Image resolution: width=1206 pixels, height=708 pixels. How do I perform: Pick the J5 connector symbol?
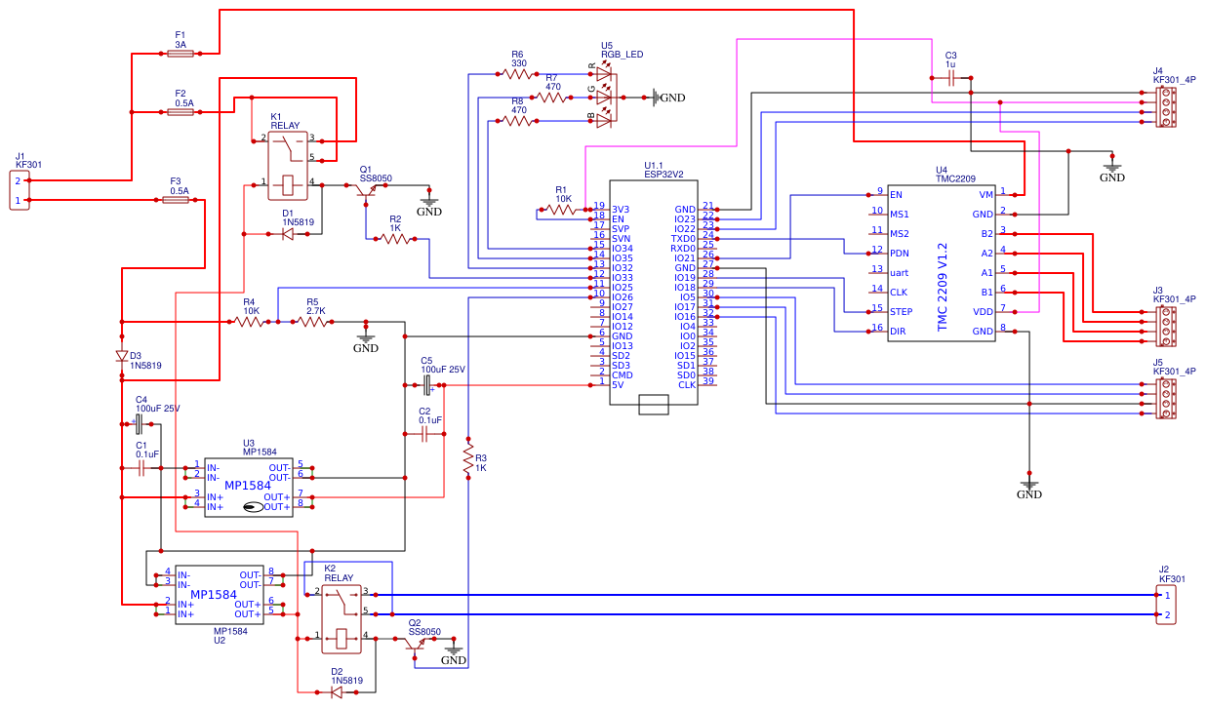pyautogui.click(x=1165, y=399)
